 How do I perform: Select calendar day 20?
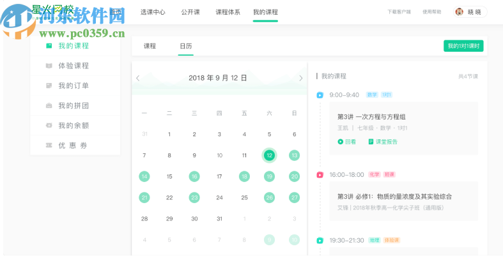tap(294, 176)
